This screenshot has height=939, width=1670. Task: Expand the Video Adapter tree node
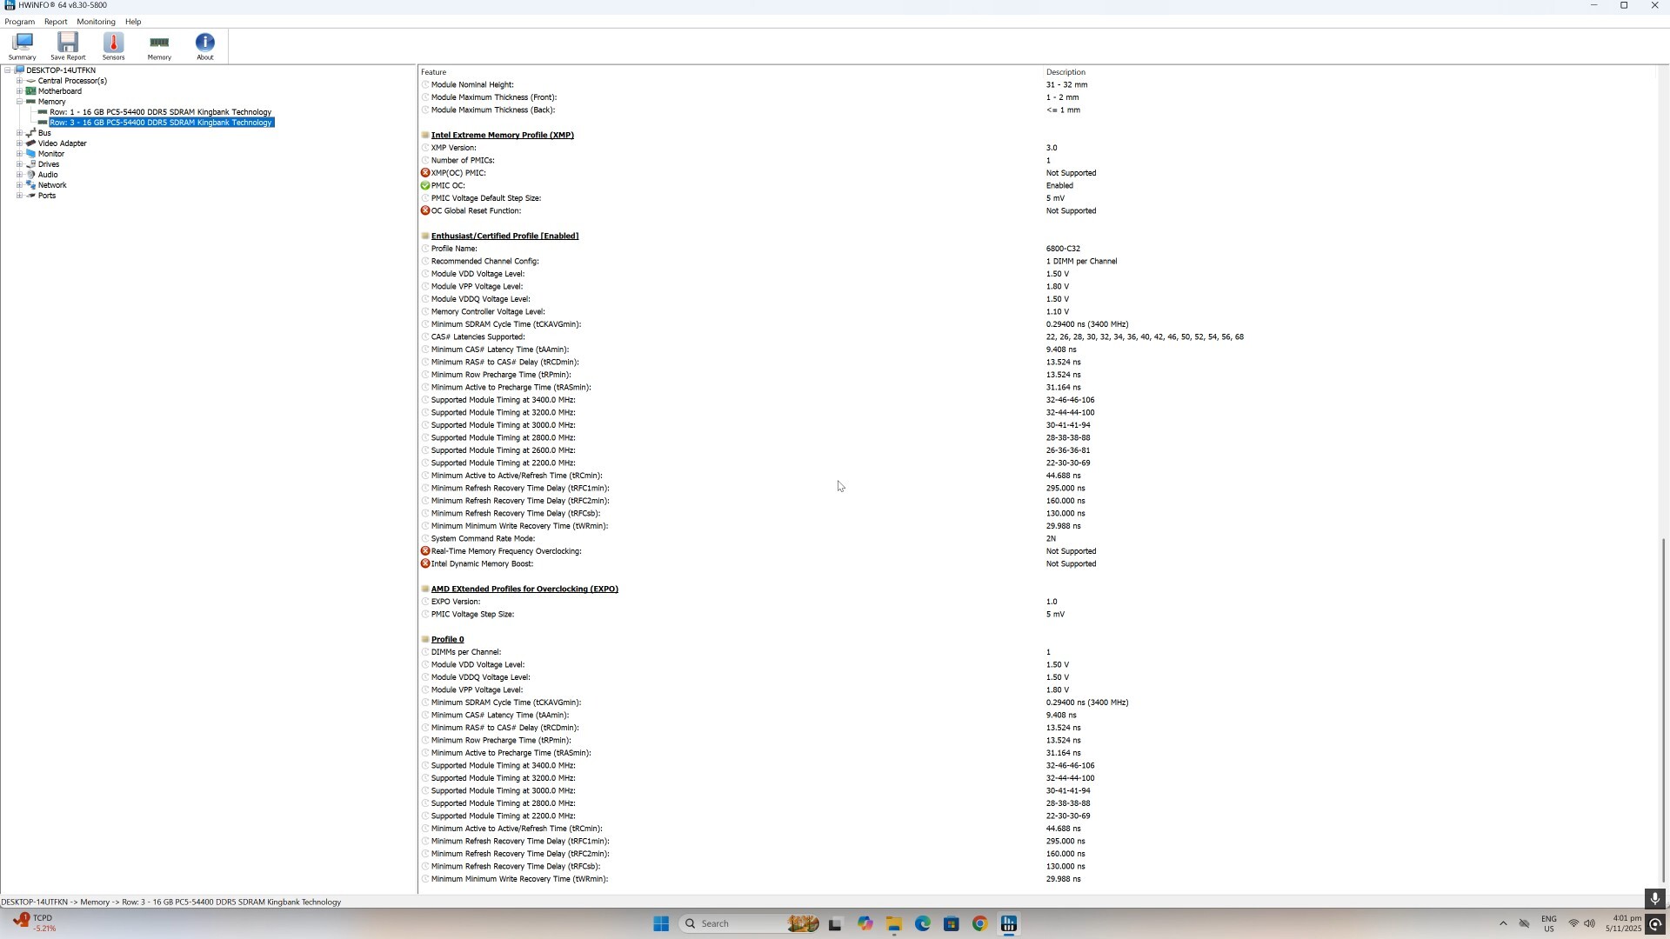tap(19, 143)
